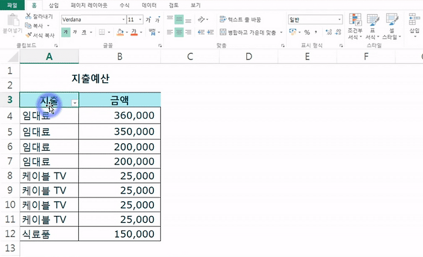Open the font color dropdown arrow
The width and height of the screenshot is (423, 257).
click(141, 32)
